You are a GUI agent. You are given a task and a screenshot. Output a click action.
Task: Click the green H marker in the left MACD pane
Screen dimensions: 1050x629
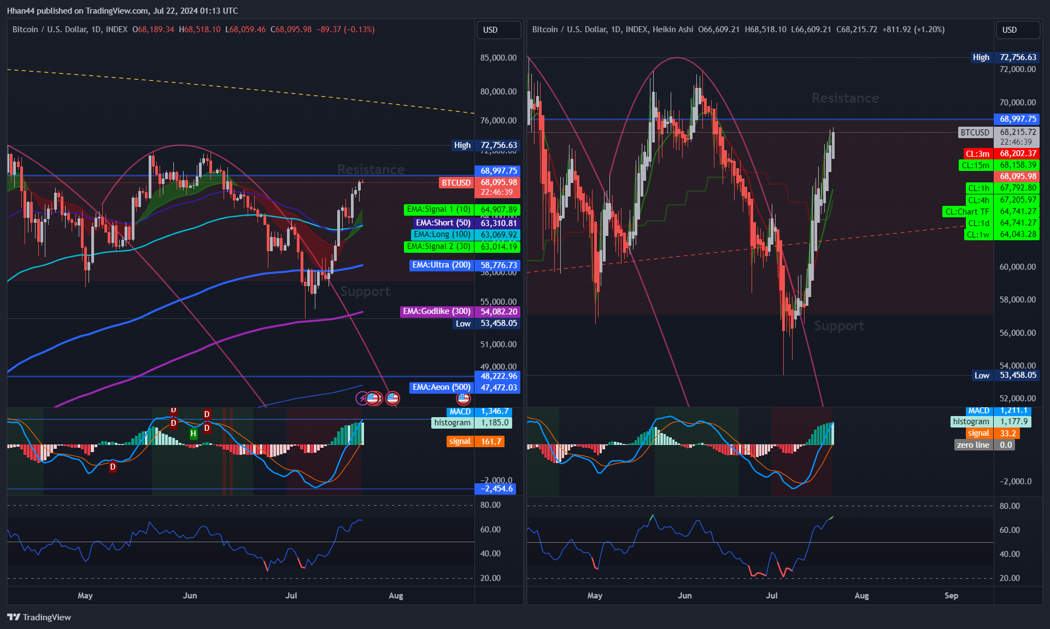click(x=193, y=434)
